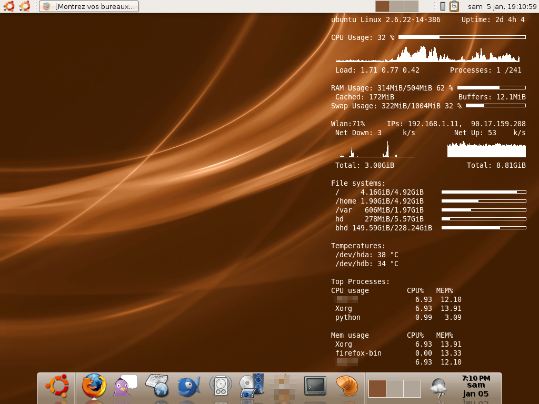Click the Ubuntu logo in the dock
This screenshot has height=404, width=539.
tap(57, 386)
